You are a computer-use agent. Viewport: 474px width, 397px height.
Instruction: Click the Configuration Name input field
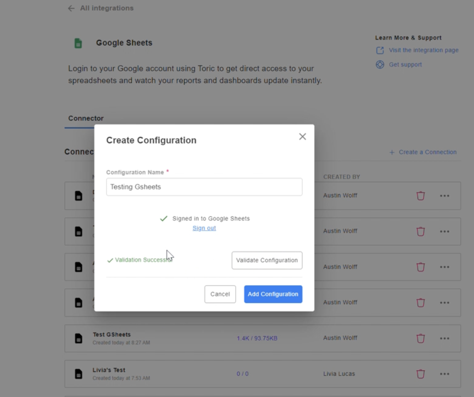204,187
